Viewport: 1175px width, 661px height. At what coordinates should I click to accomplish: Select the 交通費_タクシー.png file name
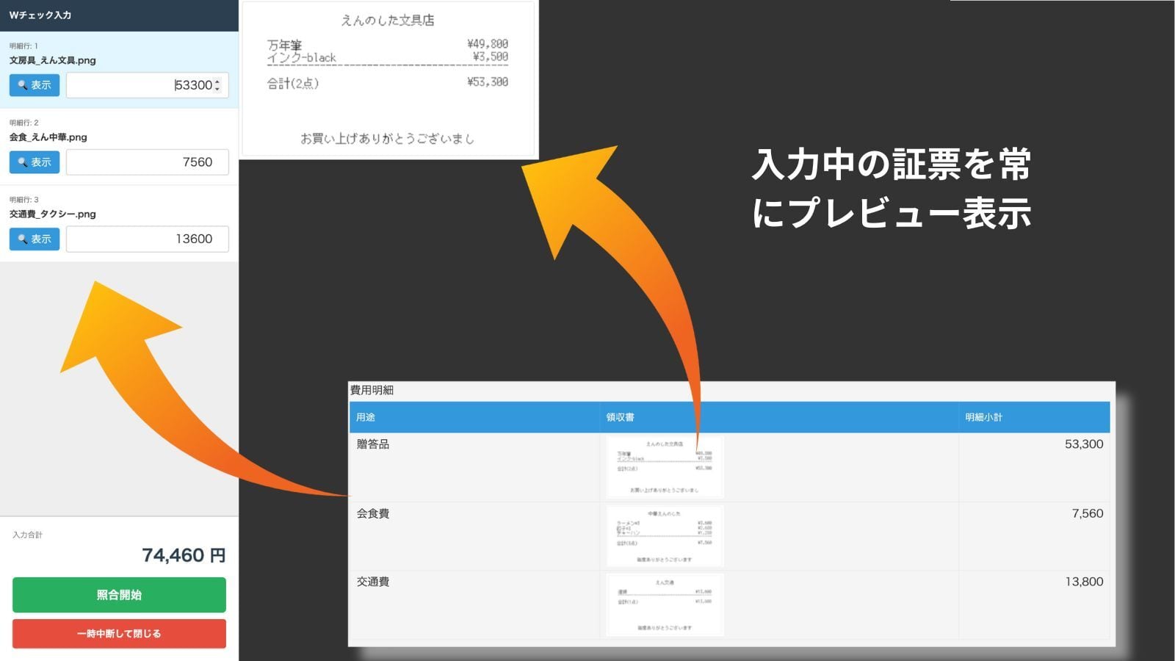(53, 214)
